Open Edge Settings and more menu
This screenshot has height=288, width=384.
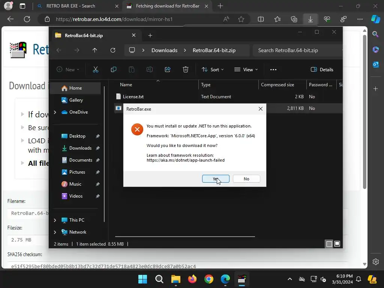(360, 19)
